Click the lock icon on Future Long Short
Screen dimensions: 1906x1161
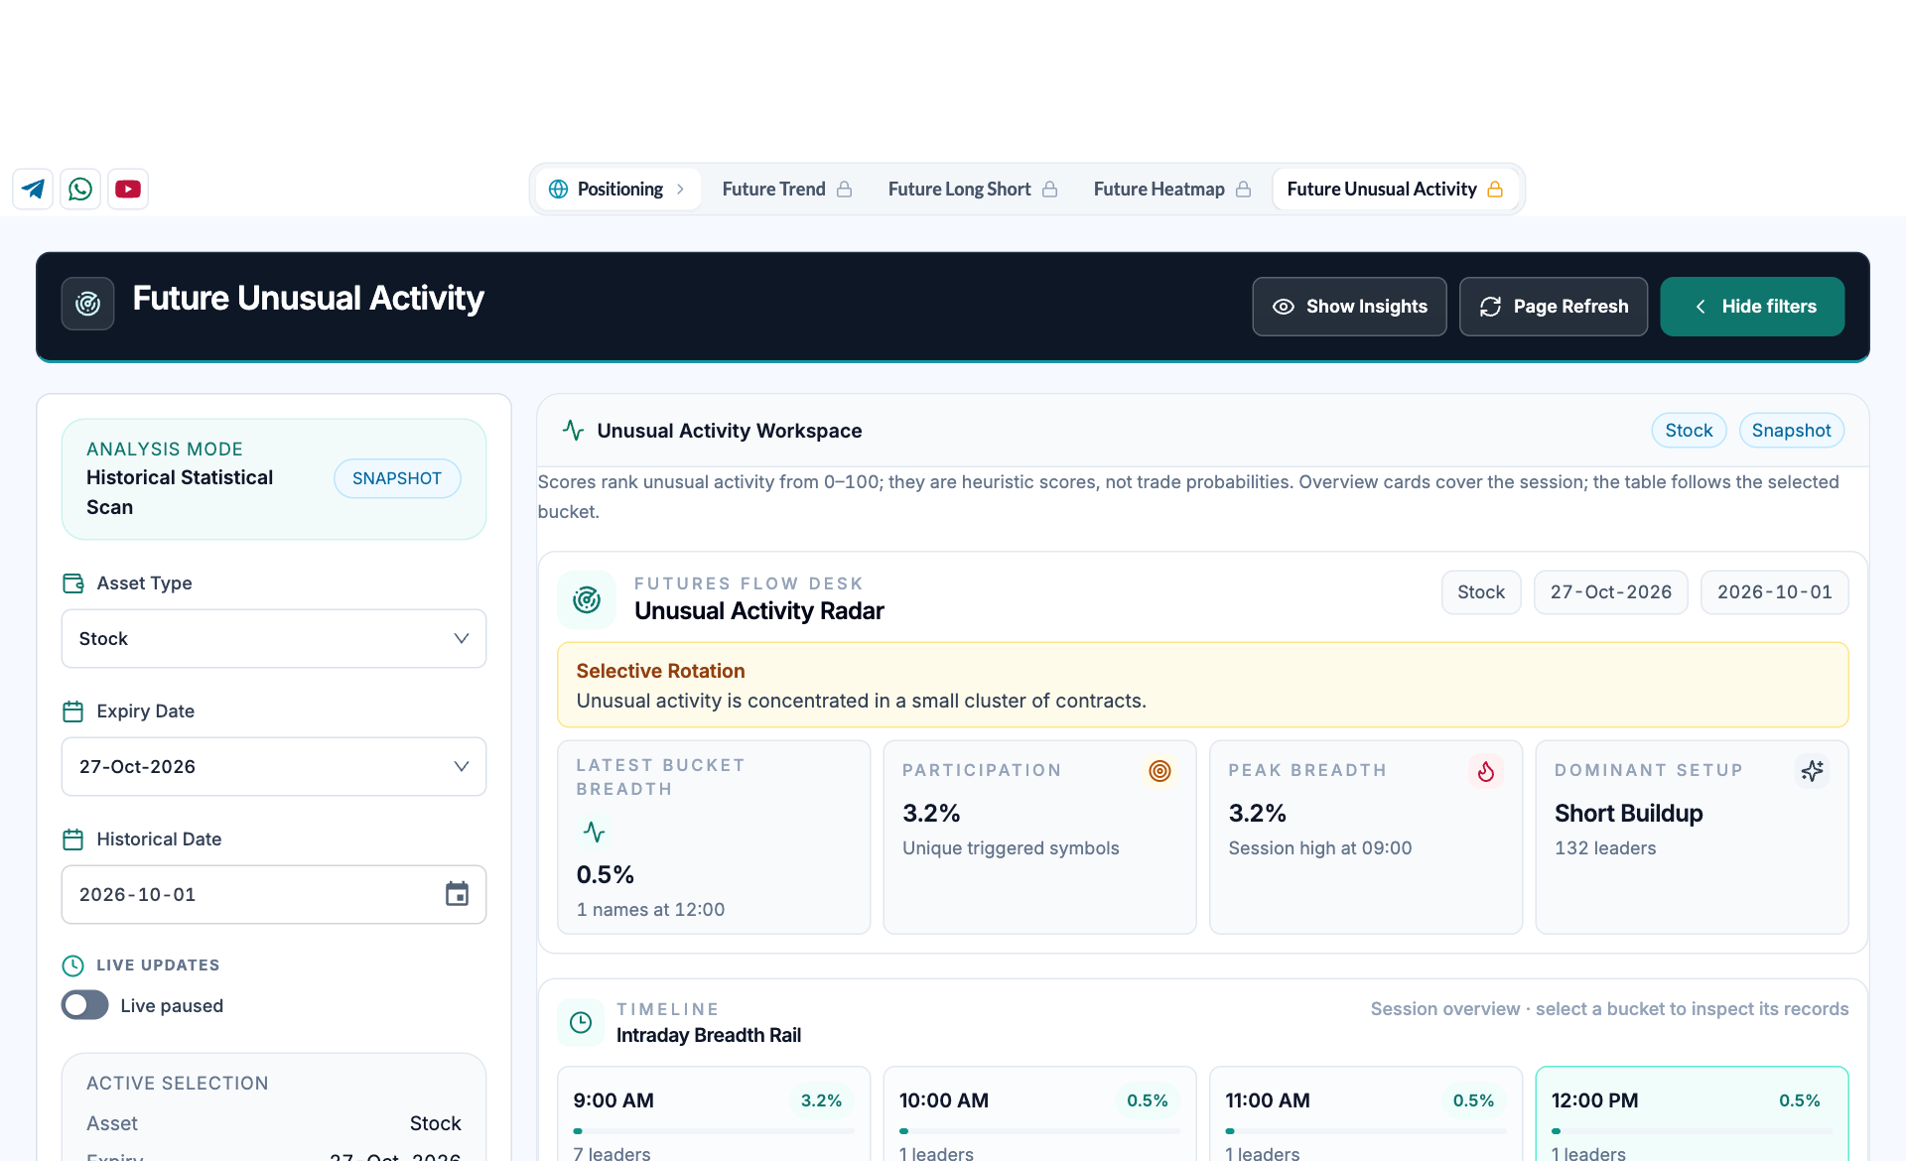click(x=1050, y=189)
